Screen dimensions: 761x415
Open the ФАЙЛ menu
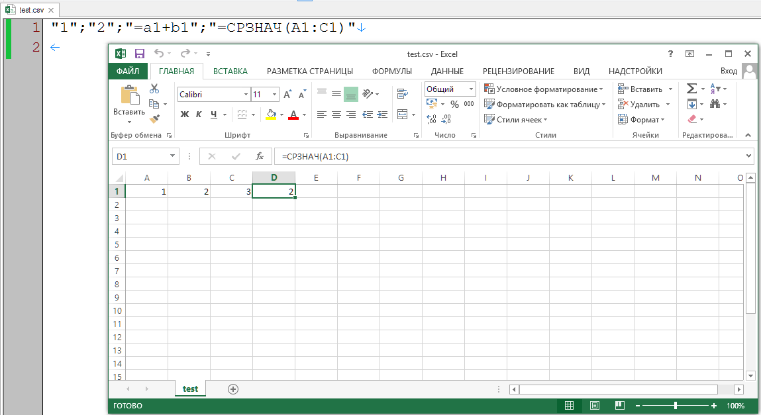[x=128, y=71]
